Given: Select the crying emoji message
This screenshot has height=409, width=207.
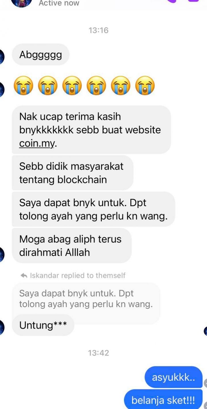Looking at the screenshot, I should pyautogui.click(x=84, y=85).
